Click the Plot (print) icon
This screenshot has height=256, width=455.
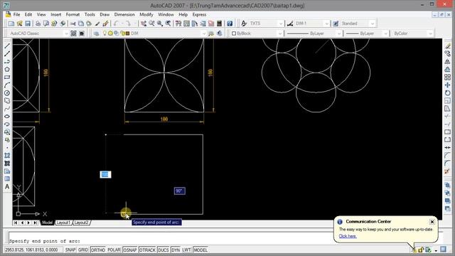point(38,23)
